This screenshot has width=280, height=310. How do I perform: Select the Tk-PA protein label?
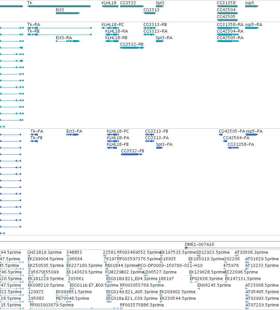tap(37, 131)
